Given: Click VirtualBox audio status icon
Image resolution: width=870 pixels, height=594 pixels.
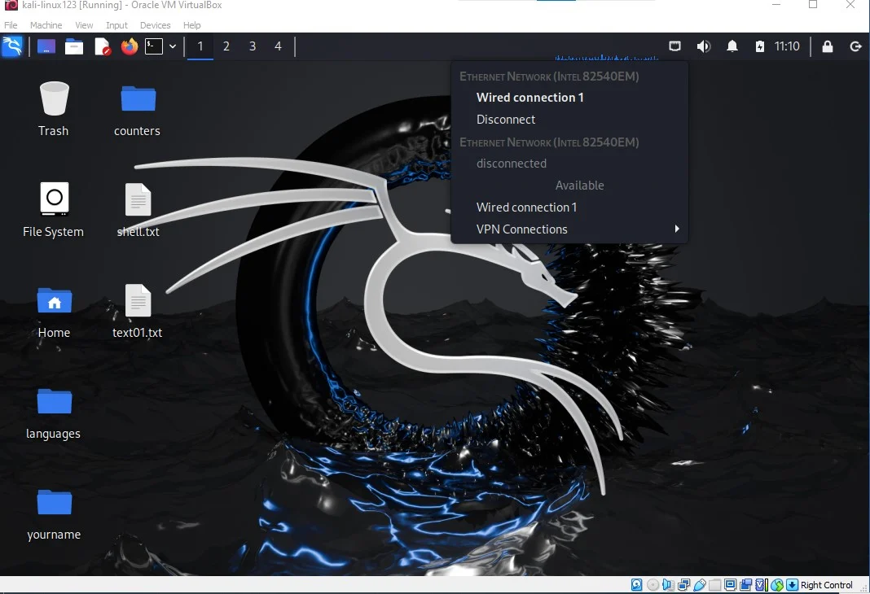Looking at the screenshot, I should (667, 584).
